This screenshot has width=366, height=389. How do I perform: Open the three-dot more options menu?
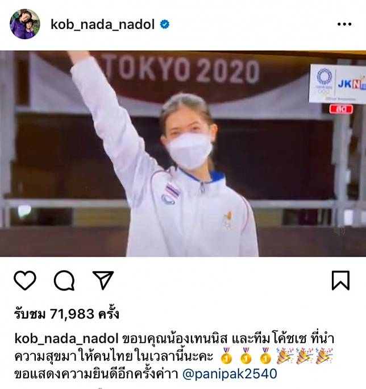[344, 24]
